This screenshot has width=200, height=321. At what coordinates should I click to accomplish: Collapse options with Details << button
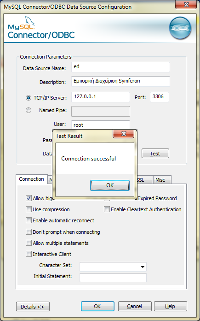coord(33,306)
